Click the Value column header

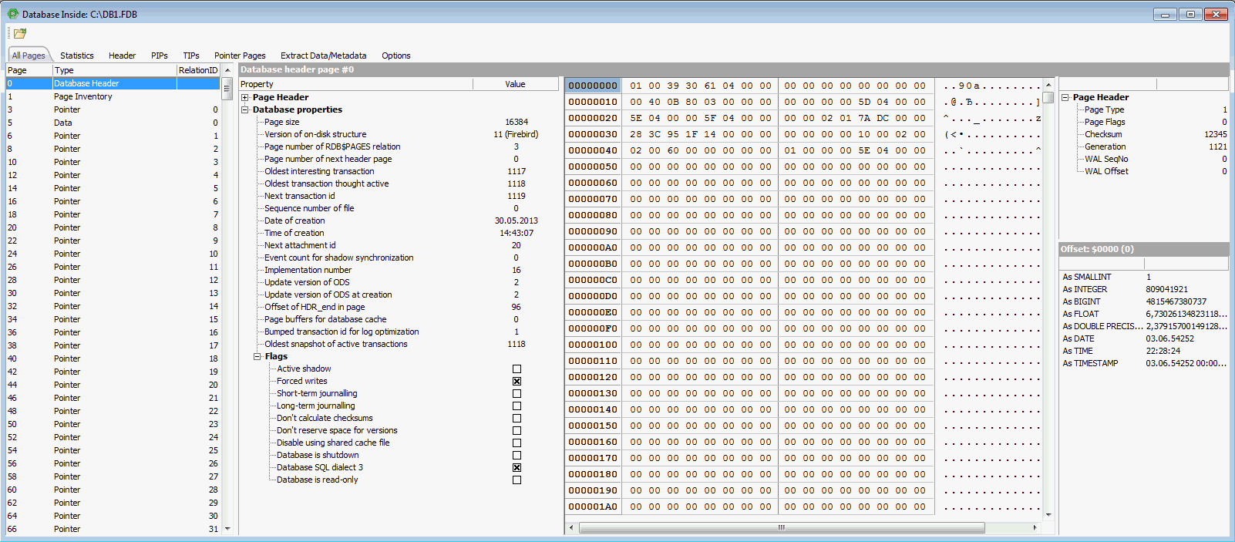(516, 84)
